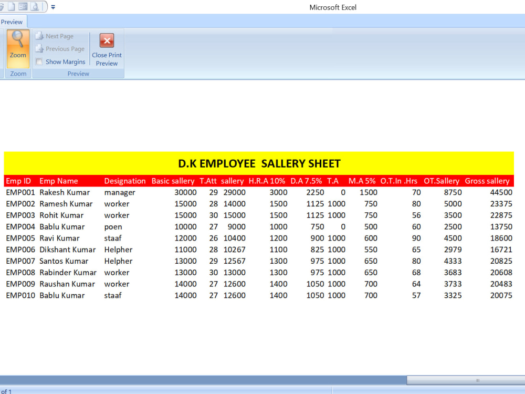The width and height of the screenshot is (525, 394).
Task: Go to Previous Page in preview
Action: point(60,49)
